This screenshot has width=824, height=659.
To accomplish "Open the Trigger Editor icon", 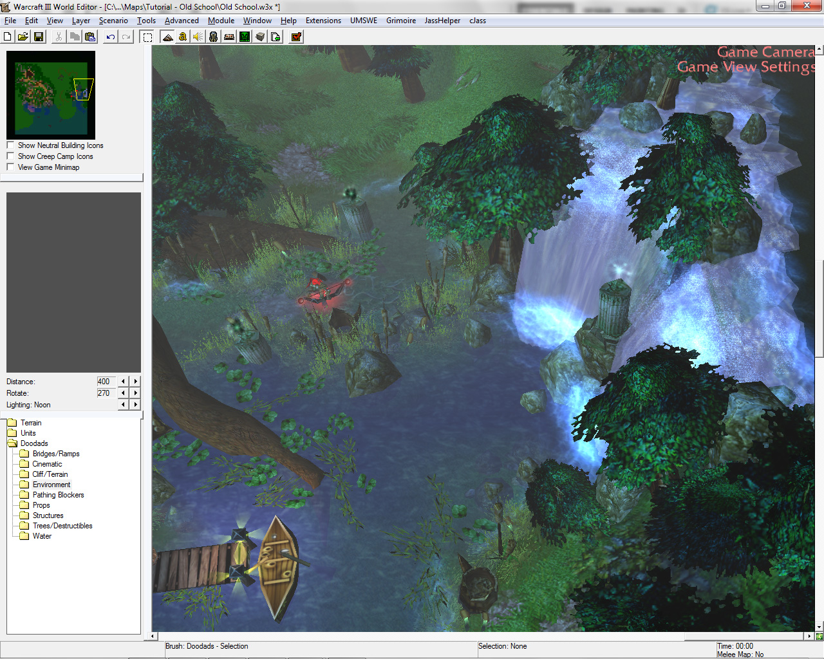I will click(x=183, y=37).
